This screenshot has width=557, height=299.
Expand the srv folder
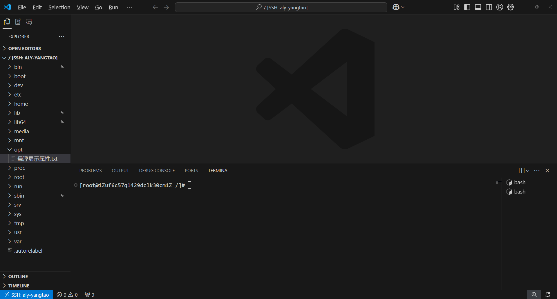[x=35, y=205]
